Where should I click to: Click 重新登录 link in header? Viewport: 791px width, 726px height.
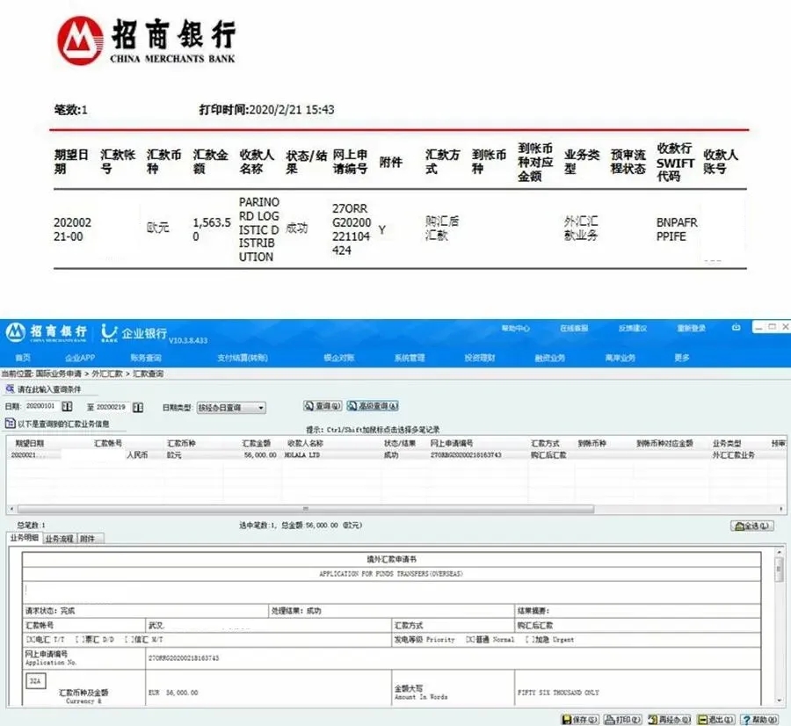pyautogui.click(x=691, y=328)
